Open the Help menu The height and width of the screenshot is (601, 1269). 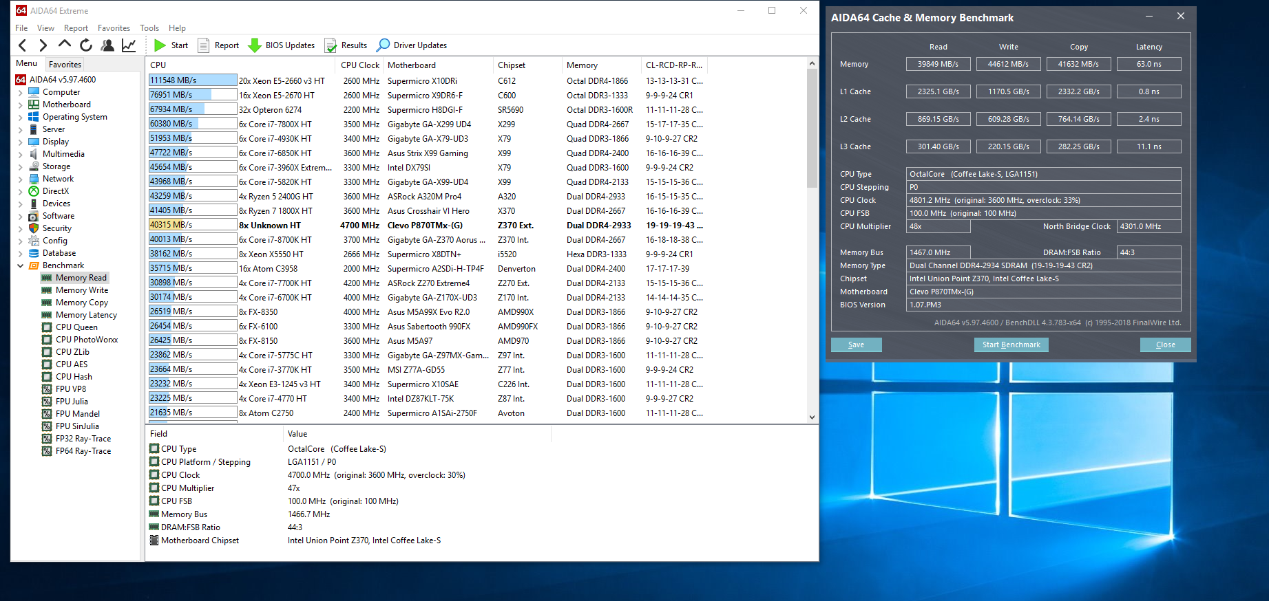[x=177, y=28]
